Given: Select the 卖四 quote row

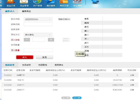Looking at the screenshot, I should click(x=102, y=23).
